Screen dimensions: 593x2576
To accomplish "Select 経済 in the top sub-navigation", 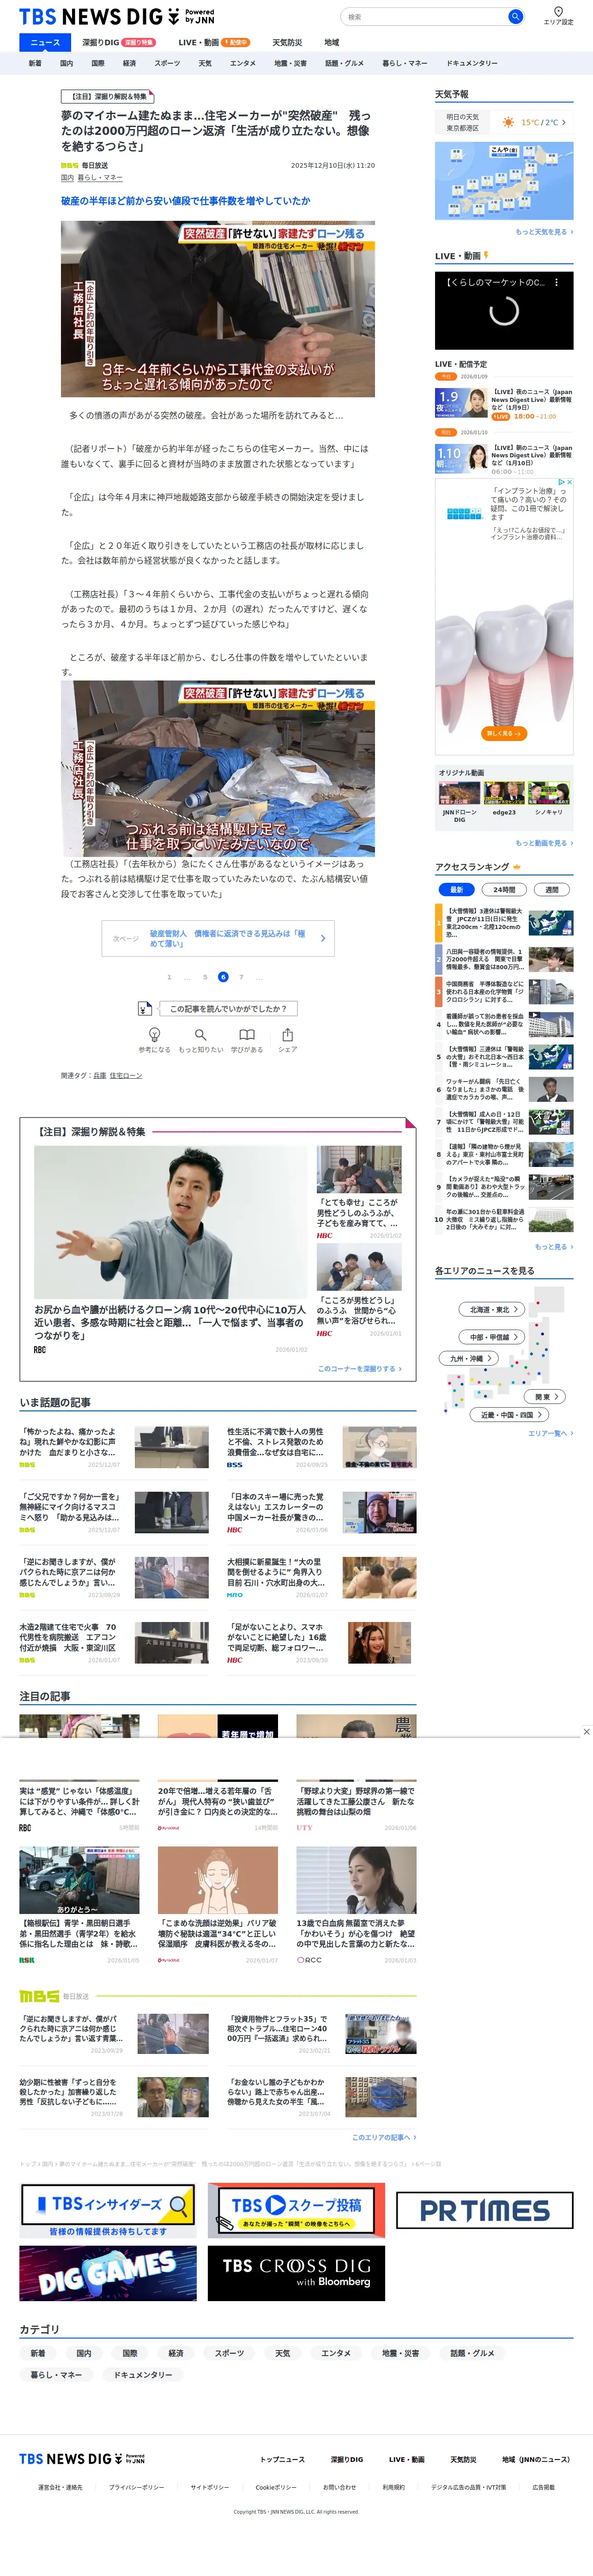I will (129, 63).
